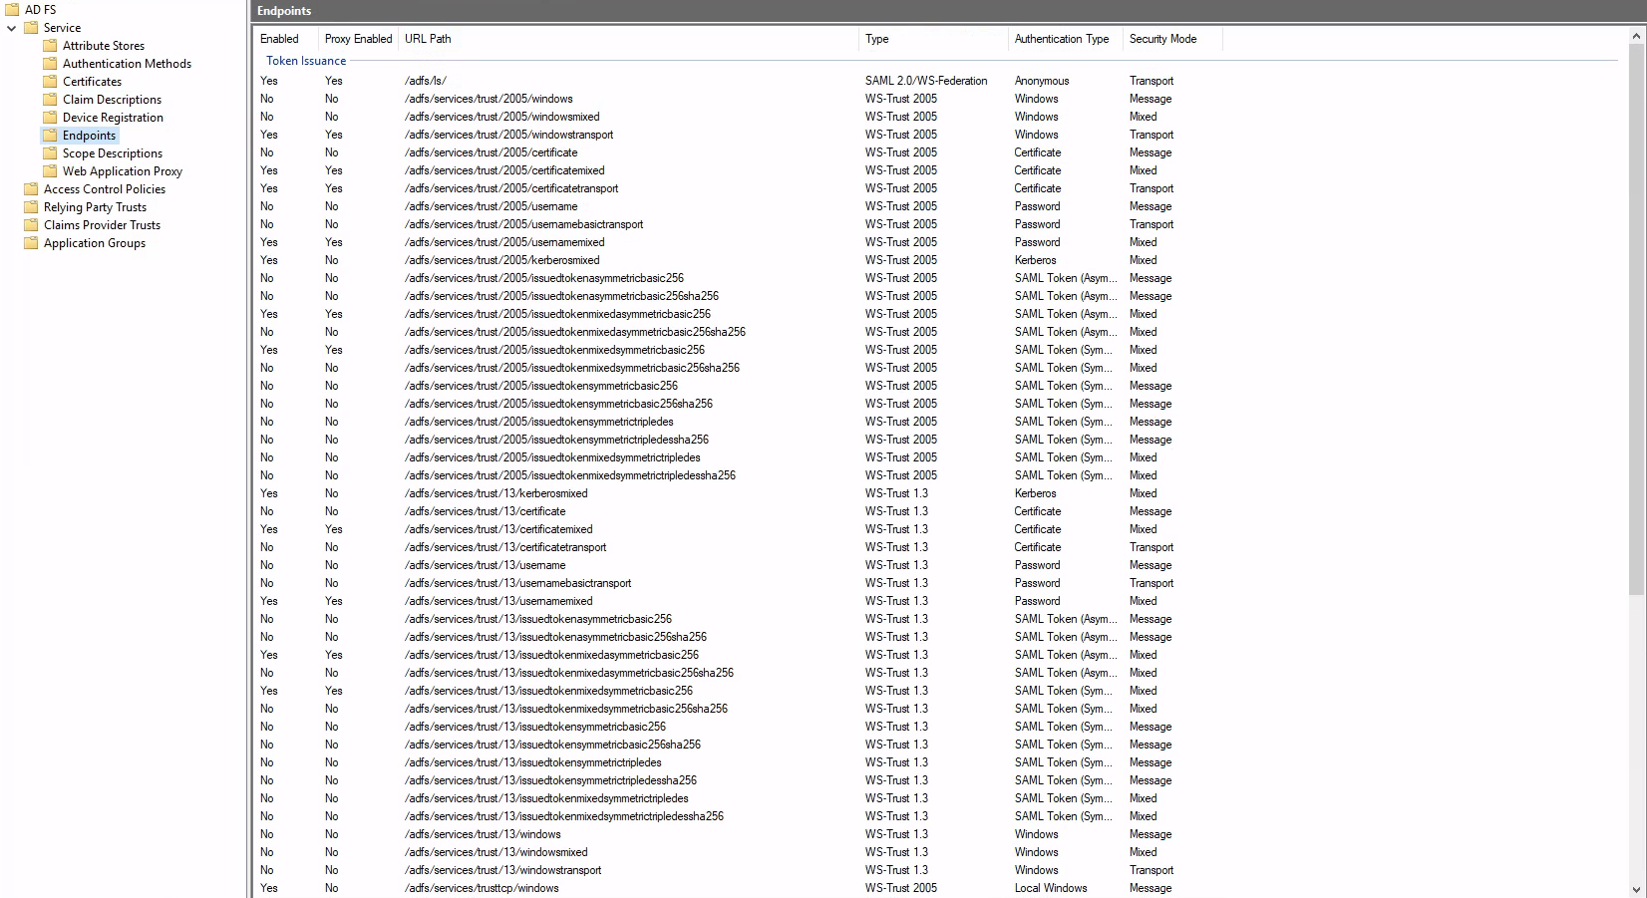Sort by the Type column header
The image size is (1647, 898).
click(x=934, y=39)
